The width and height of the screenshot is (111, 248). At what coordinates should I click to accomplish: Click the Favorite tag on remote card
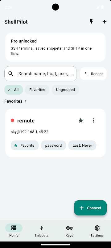tap(25, 145)
